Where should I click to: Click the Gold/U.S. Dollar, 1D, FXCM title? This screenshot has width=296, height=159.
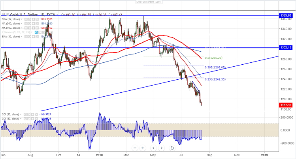click(x=33, y=15)
